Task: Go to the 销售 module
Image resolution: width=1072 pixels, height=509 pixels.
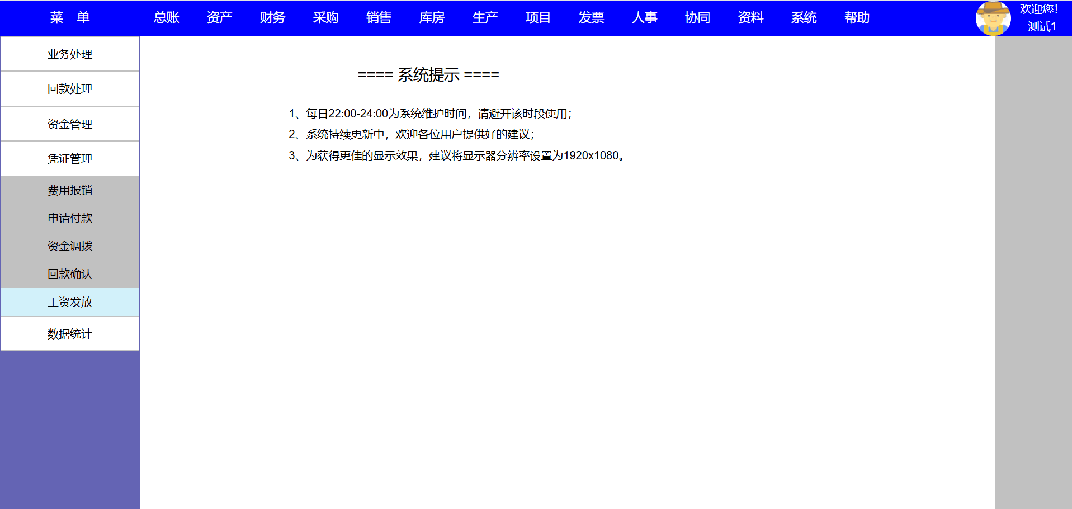Action: click(x=379, y=18)
